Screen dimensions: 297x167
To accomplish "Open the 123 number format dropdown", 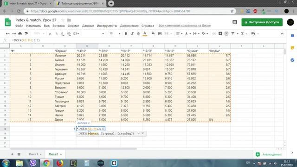I will pos(76,34).
